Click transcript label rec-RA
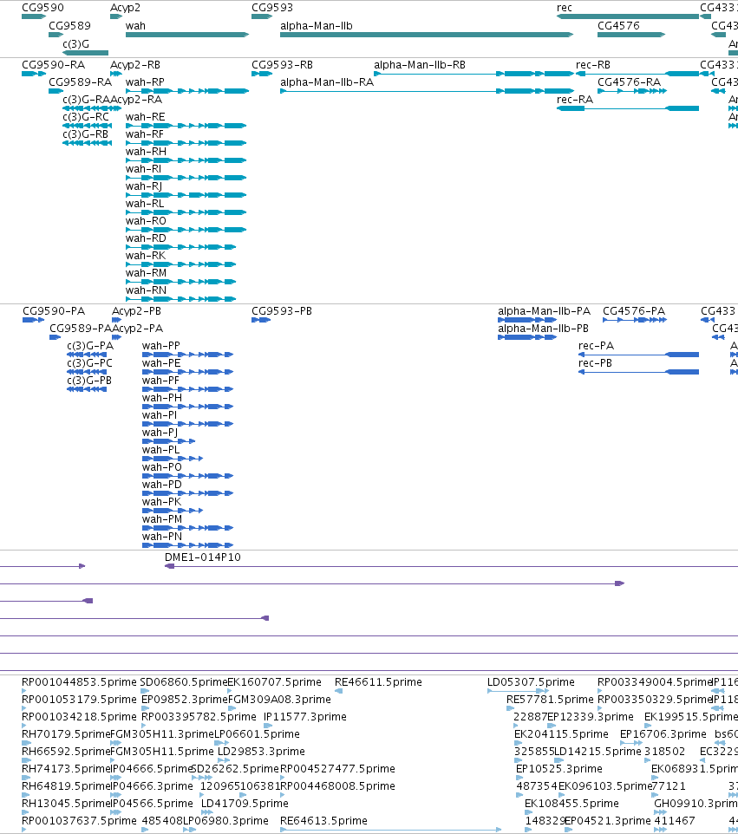Viewport: 738px width, 834px height. [x=575, y=100]
